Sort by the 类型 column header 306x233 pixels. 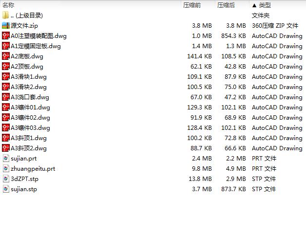pos(265,5)
